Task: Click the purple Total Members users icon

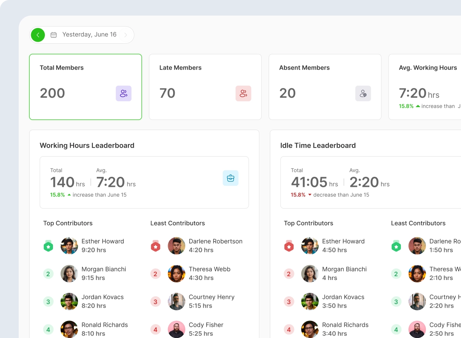Action: [x=124, y=93]
